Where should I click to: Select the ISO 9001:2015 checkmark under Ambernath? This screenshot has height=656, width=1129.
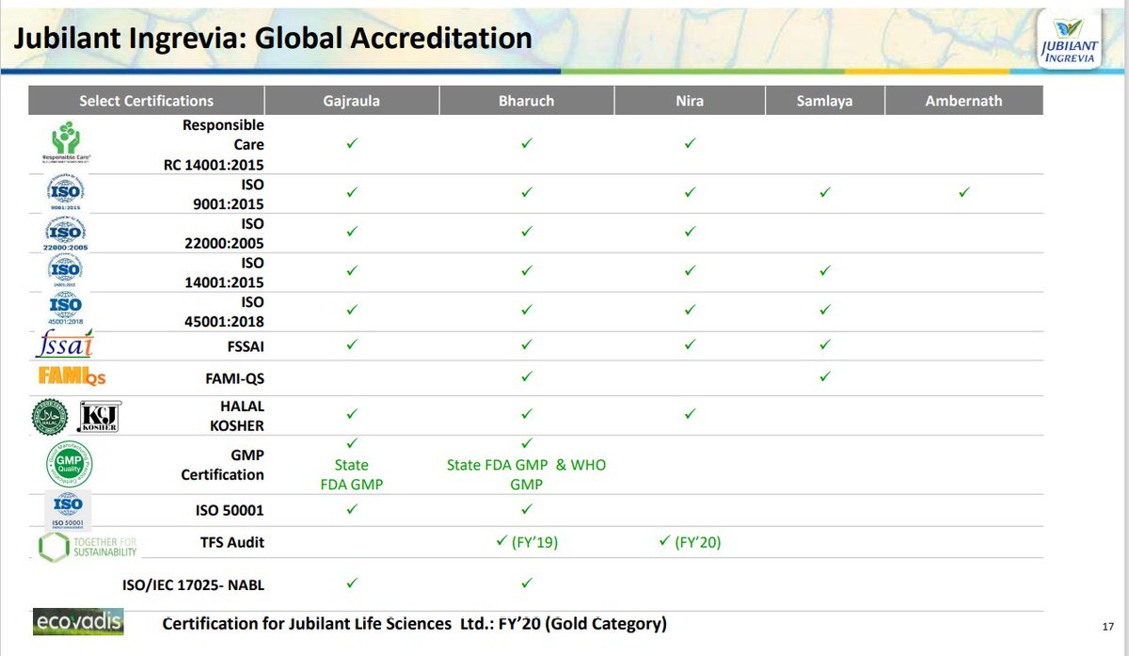pyautogui.click(x=963, y=192)
